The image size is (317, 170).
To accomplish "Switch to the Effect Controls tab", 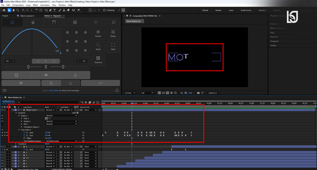I will pos(27,16).
